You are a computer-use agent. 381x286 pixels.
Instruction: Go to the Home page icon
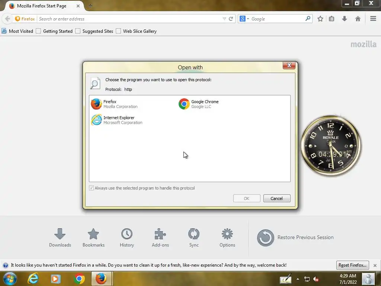click(x=358, y=19)
